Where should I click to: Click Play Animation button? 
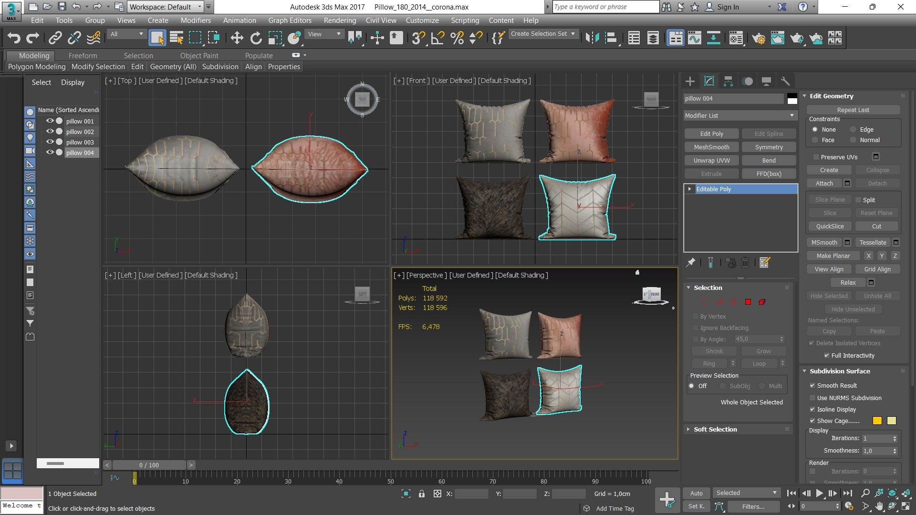(x=819, y=493)
